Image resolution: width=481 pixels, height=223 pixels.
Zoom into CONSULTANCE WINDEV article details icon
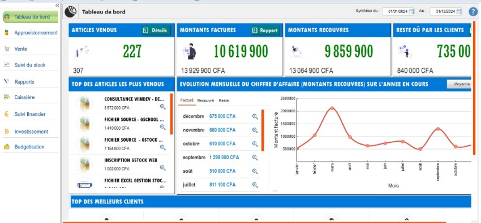[162, 107]
